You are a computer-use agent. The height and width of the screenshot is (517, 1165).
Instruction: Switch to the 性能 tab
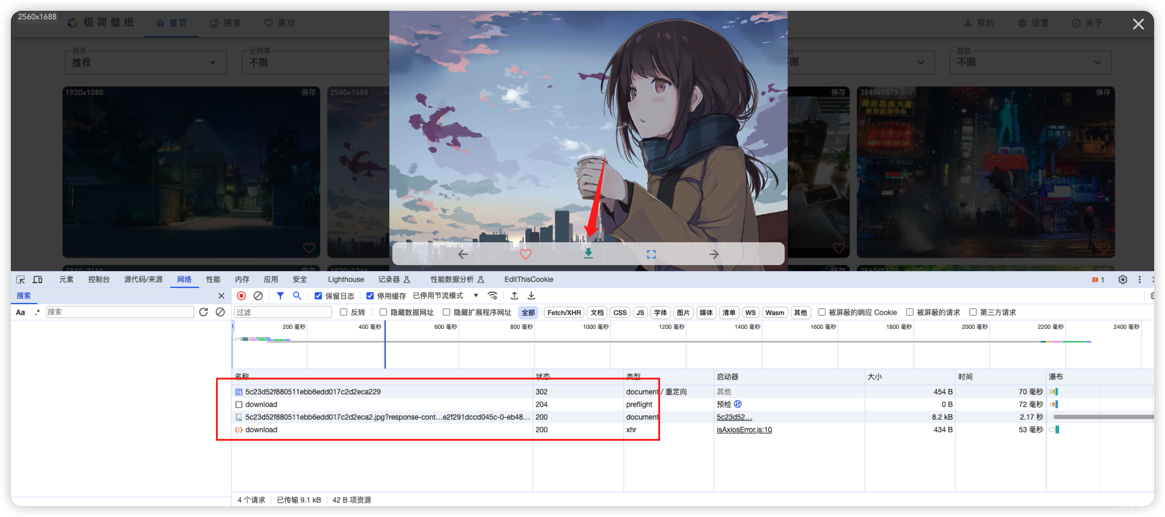pos(213,280)
